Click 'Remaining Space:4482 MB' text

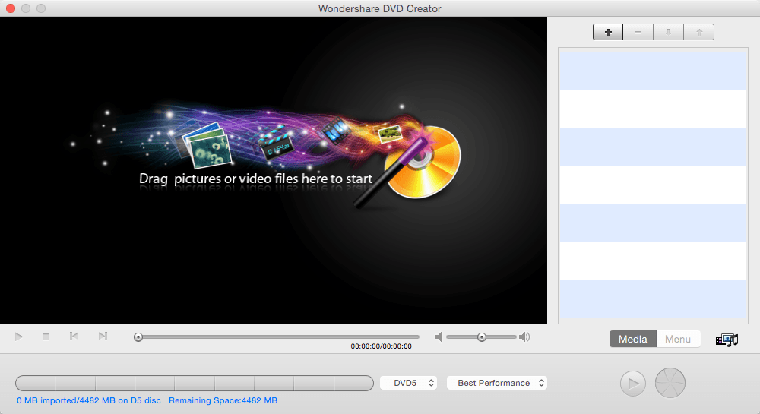(x=223, y=400)
